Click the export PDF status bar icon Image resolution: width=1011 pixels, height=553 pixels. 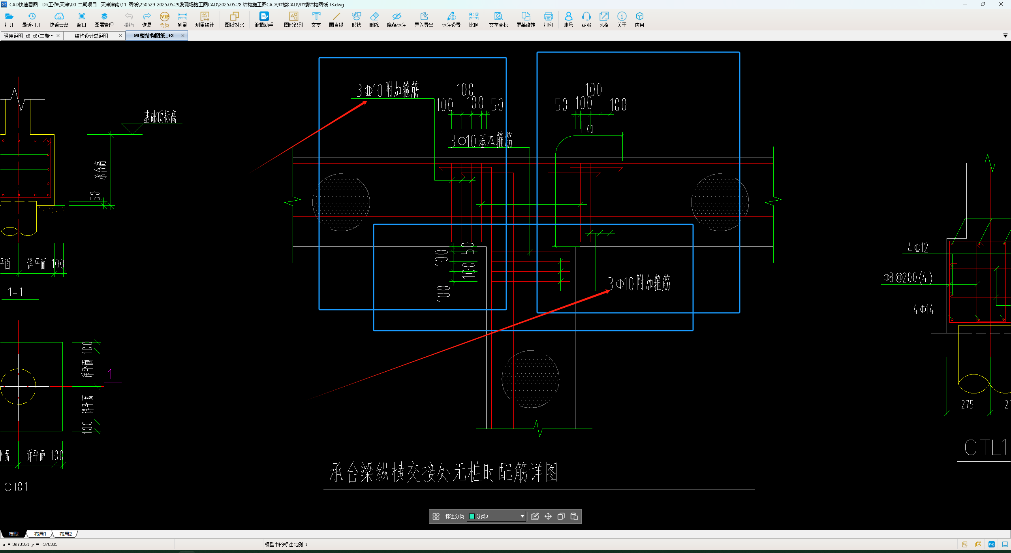point(965,544)
